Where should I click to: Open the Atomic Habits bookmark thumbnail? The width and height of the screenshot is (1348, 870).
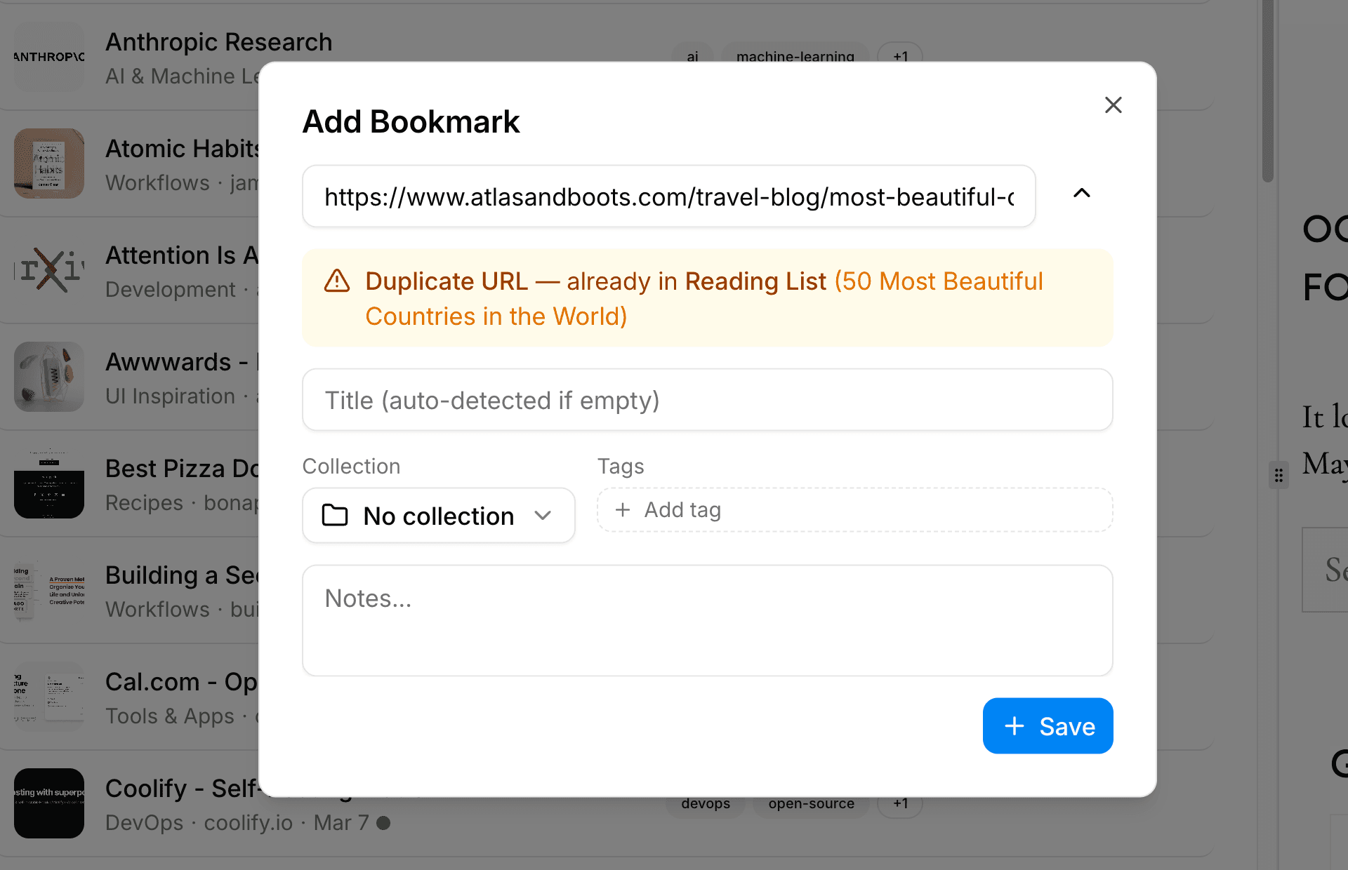point(49,163)
